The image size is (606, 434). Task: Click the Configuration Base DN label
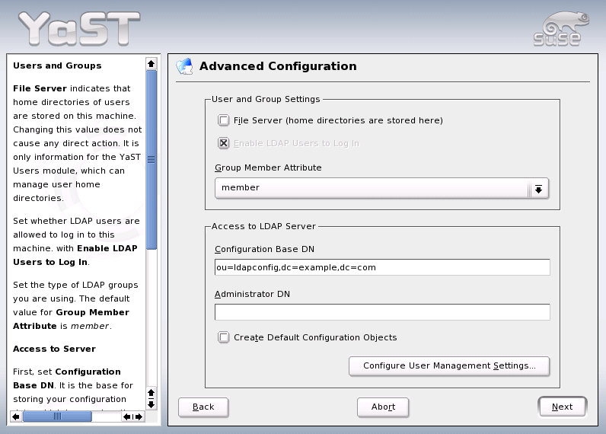tap(264, 249)
